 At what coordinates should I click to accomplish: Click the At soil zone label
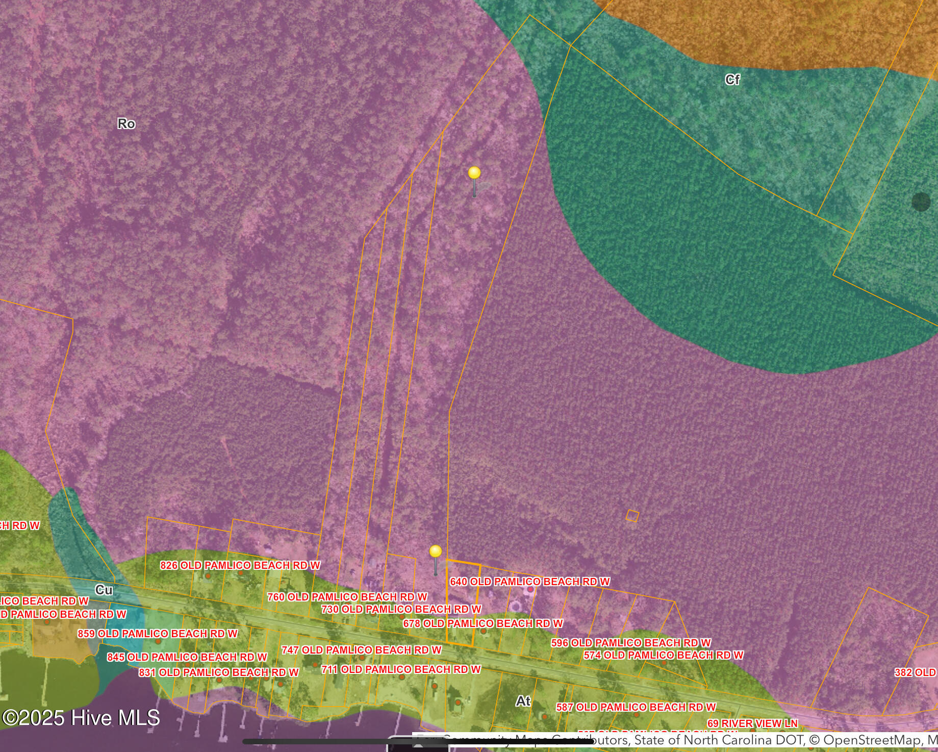[x=523, y=701]
